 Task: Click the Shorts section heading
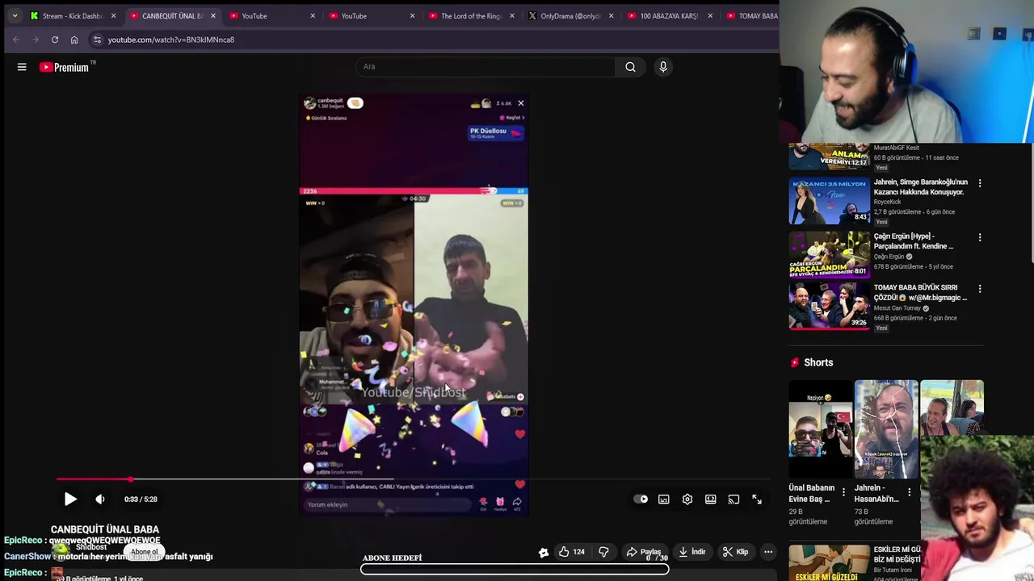(x=818, y=362)
